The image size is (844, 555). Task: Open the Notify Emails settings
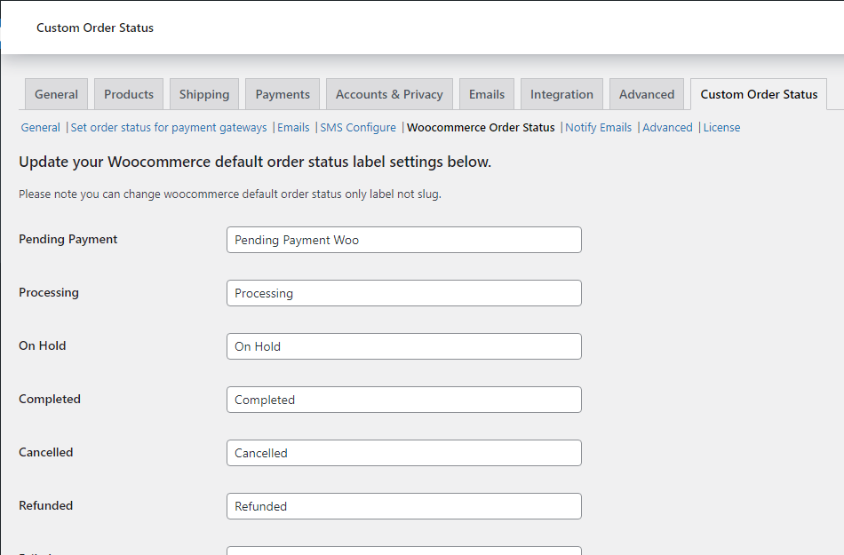[x=598, y=127]
